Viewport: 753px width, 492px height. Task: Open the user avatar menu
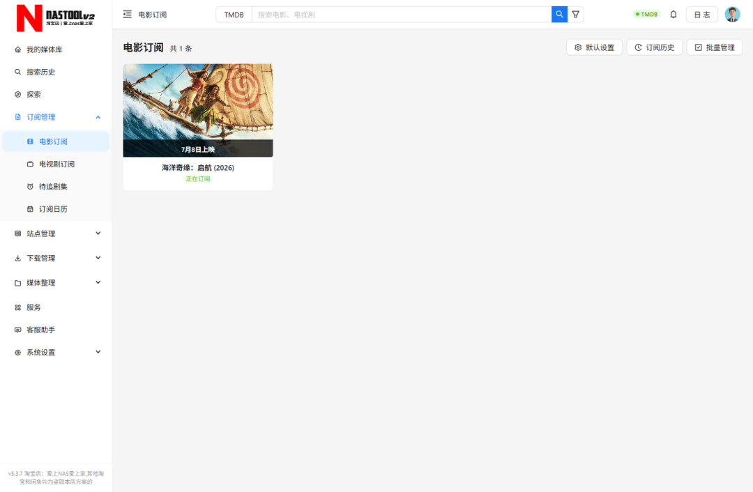click(x=732, y=15)
